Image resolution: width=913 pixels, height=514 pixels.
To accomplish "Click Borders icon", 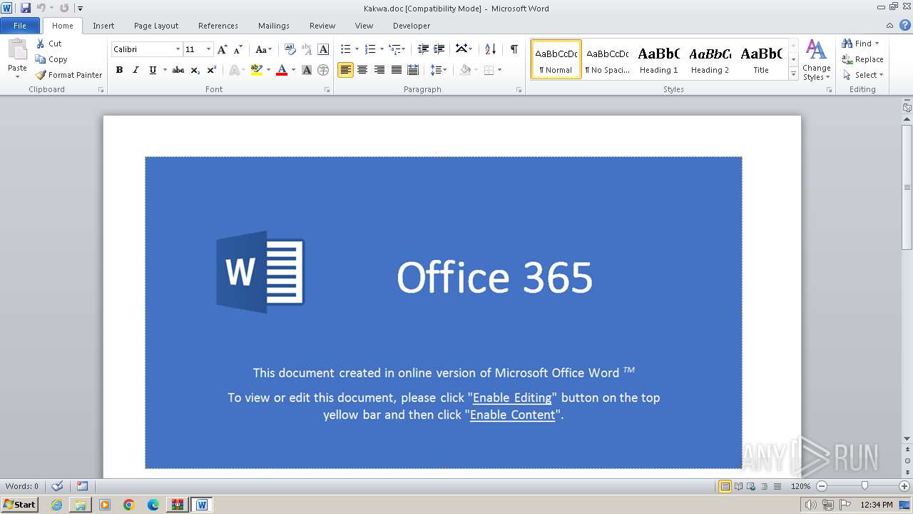I will tap(489, 70).
